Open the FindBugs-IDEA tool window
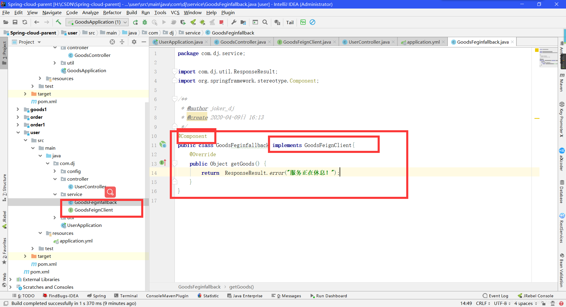The image size is (566, 307). [x=60, y=296]
